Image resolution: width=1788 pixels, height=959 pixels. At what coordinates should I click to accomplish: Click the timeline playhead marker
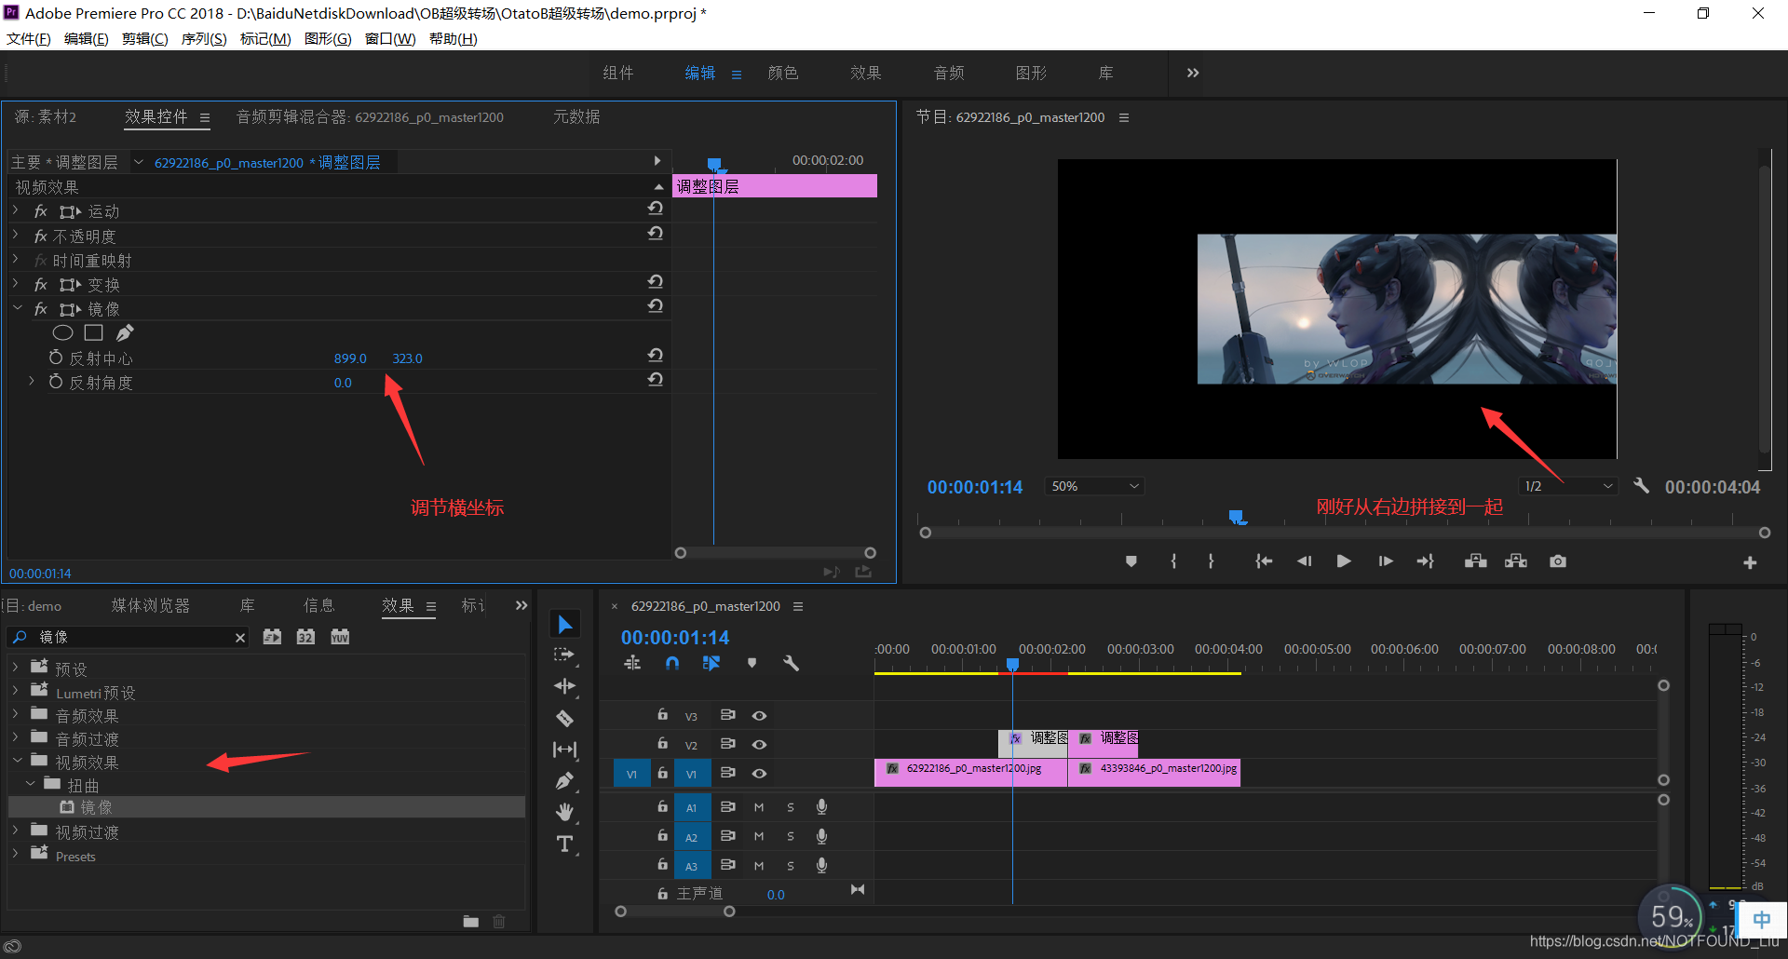1012,665
